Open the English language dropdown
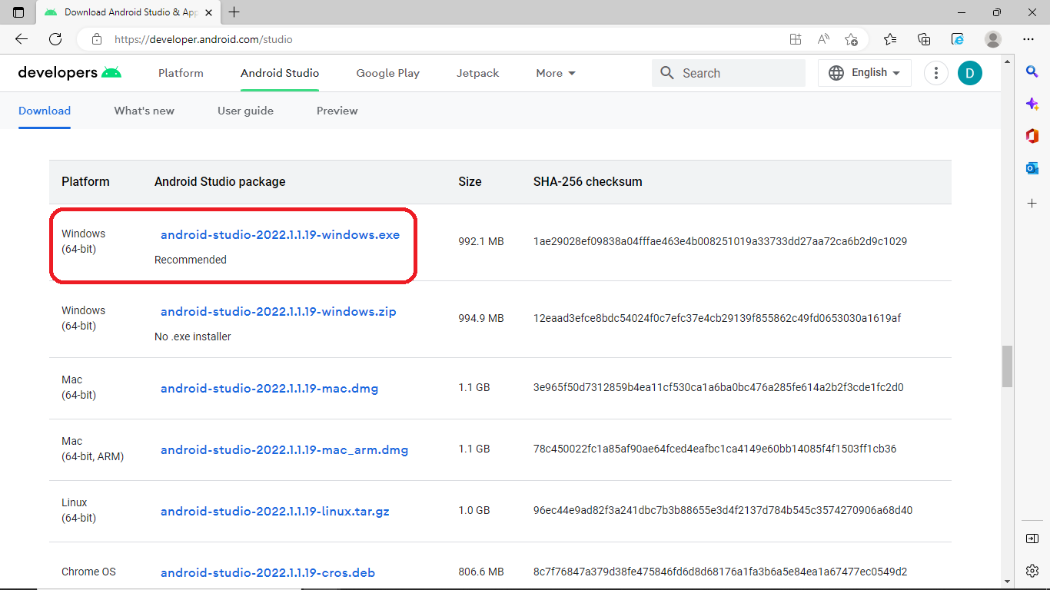The height and width of the screenshot is (590, 1050). 865,73
